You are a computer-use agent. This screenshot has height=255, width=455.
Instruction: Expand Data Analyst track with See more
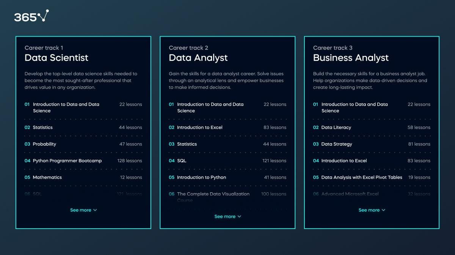click(x=227, y=216)
